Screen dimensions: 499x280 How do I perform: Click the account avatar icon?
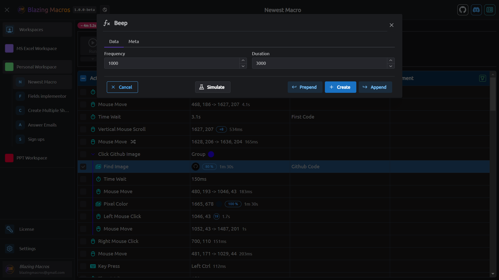pos(10,269)
